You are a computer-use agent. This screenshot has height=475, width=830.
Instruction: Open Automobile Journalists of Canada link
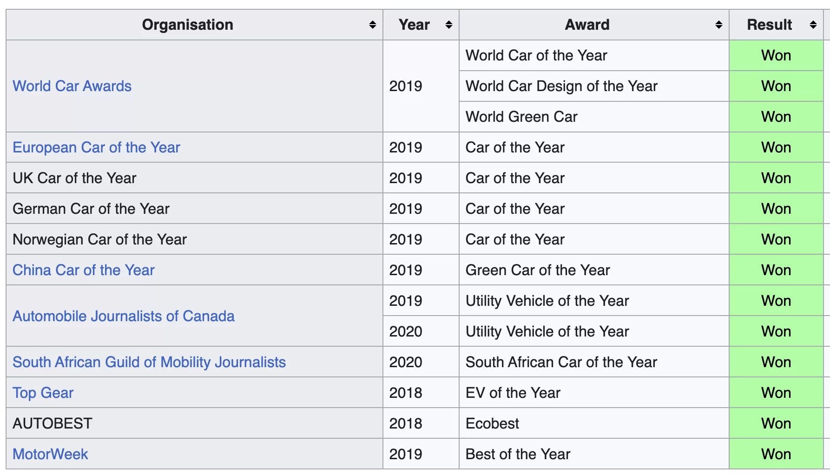pos(124,316)
